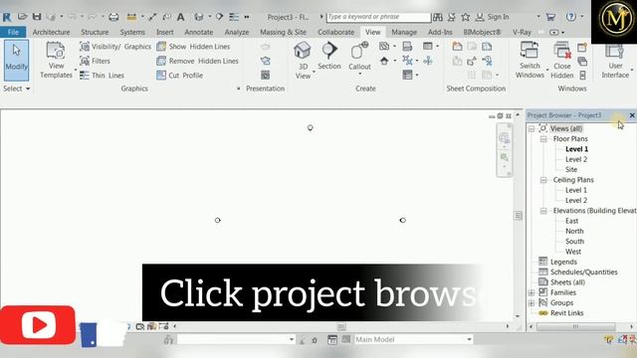Select the Modify tool
The height and width of the screenshot is (358, 637).
pyautogui.click(x=16, y=60)
